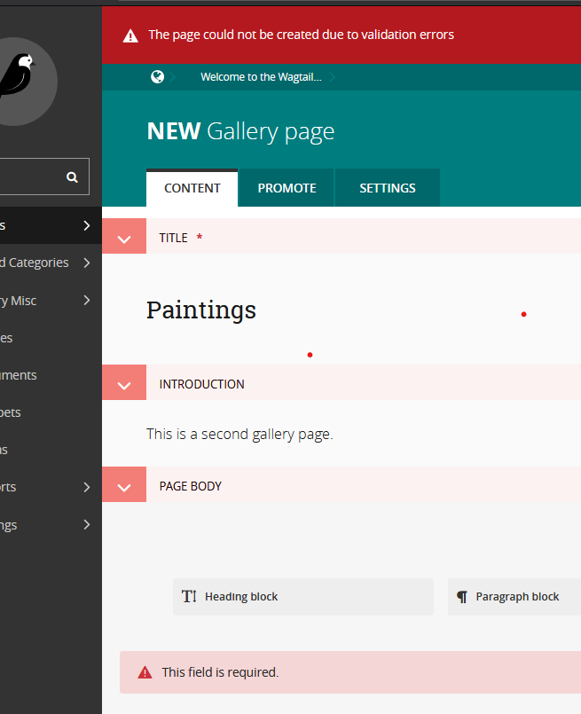
Task: Open the 'Welcome to the Wagtail...' breadcrumb link
Action: click(x=261, y=77)
